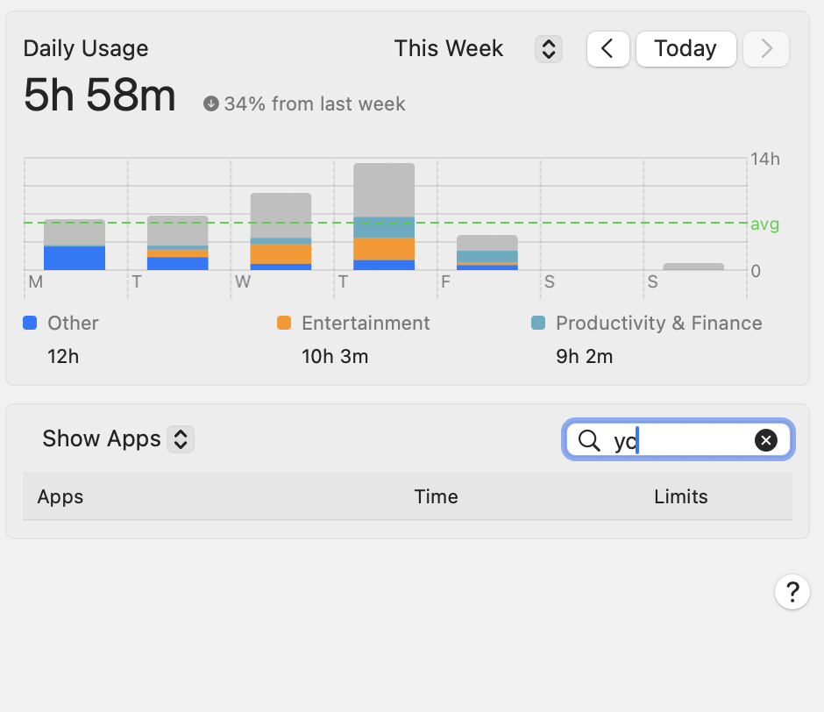This screenshot has width=824, height=712.
Task: Click the next week forward arrow
Action: [766, 49]
